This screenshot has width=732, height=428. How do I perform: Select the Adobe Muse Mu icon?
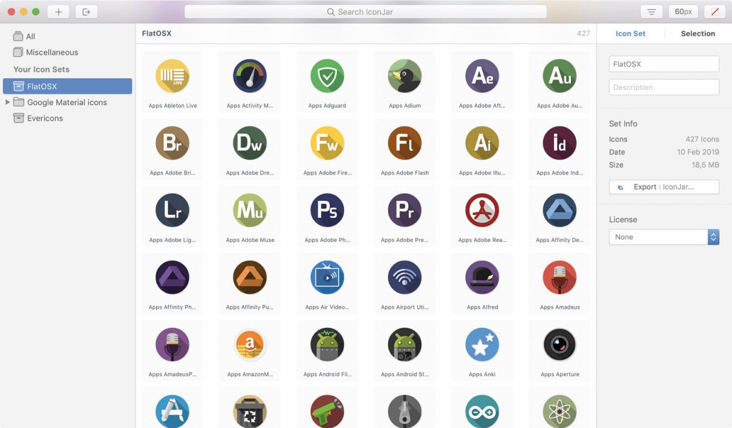[250, 210]
